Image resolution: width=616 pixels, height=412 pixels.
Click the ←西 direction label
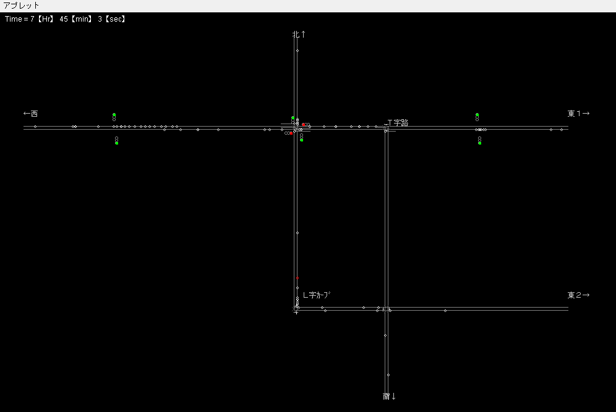pyautogui.click(x=31, y=114)
